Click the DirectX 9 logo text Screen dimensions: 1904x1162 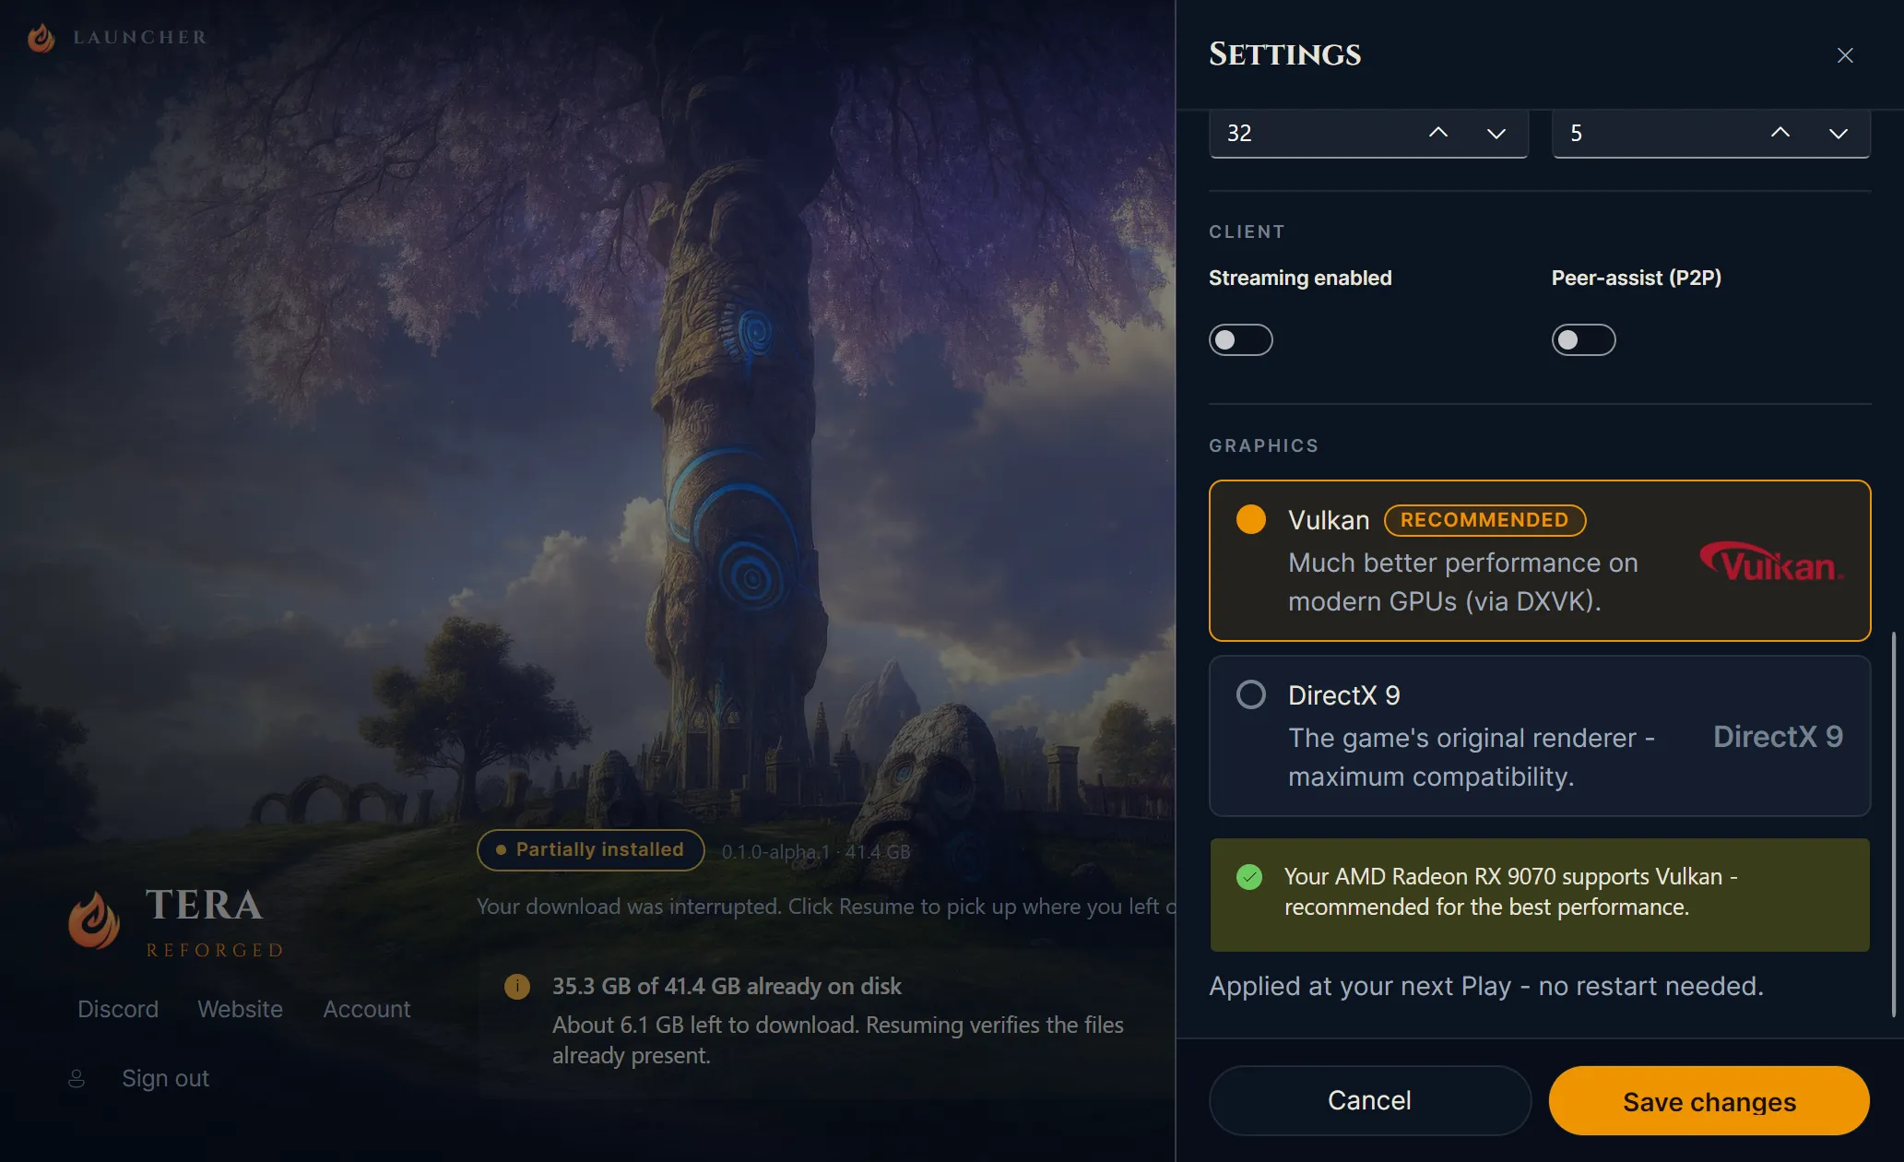pos(1778,737)
